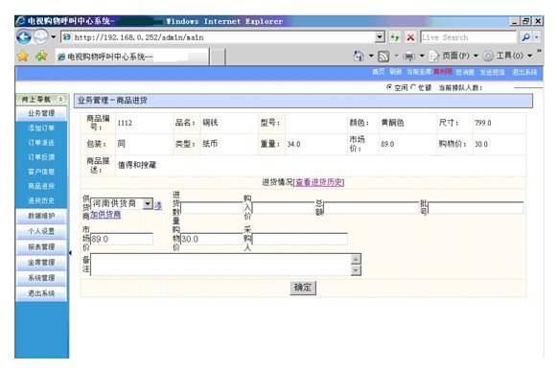
Task: Click the 确定 confirm button
Action: coord(303,288)
